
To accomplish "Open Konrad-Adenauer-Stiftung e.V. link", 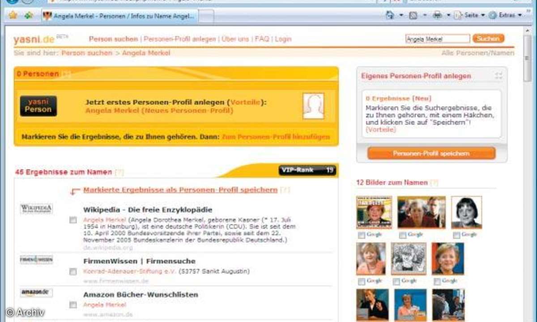I will tap(130, 271).
